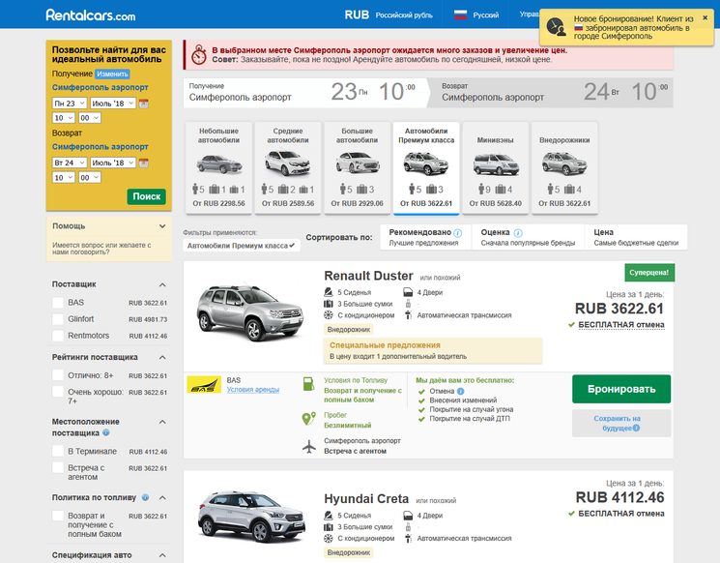Select the Большие автомобили category tab
720x563 pixels.
click(357, 167)
